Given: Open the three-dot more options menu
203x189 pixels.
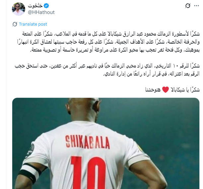Looking at the screenshot, I should (196, 6).
